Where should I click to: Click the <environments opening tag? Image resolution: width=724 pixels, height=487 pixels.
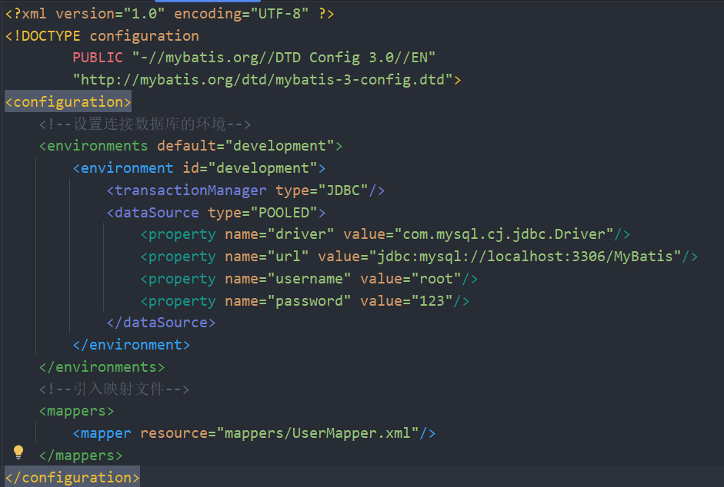coord(94,146)
